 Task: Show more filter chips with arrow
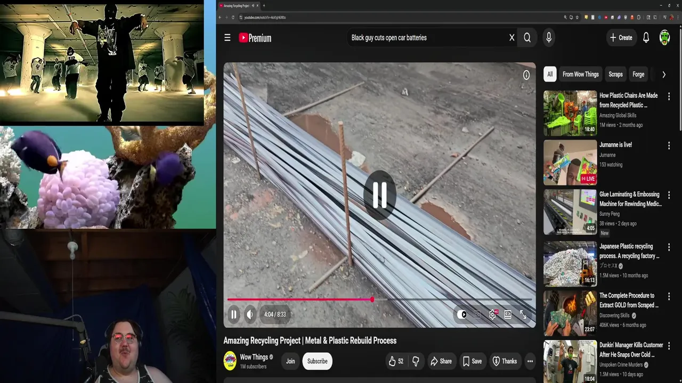click(x=663, y=74)
